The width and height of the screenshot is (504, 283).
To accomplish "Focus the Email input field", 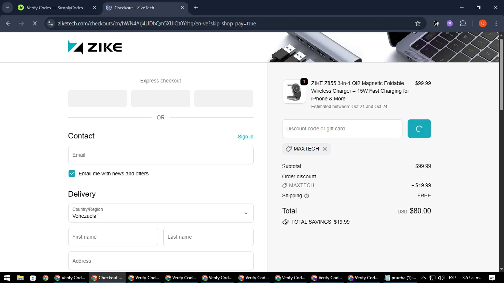I will 161,155.
